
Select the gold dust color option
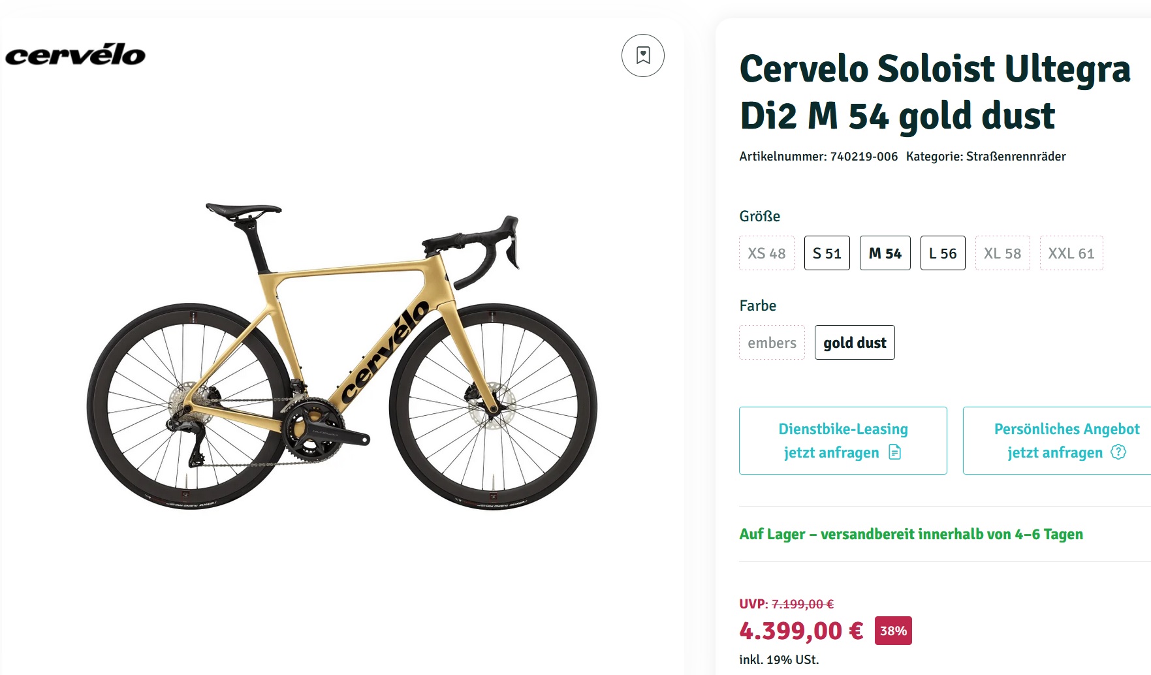click(x=855, y=343)
